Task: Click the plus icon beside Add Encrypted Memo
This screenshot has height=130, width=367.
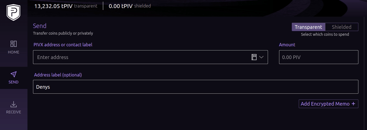Action: pyautogui.click(x=353, y=104)
